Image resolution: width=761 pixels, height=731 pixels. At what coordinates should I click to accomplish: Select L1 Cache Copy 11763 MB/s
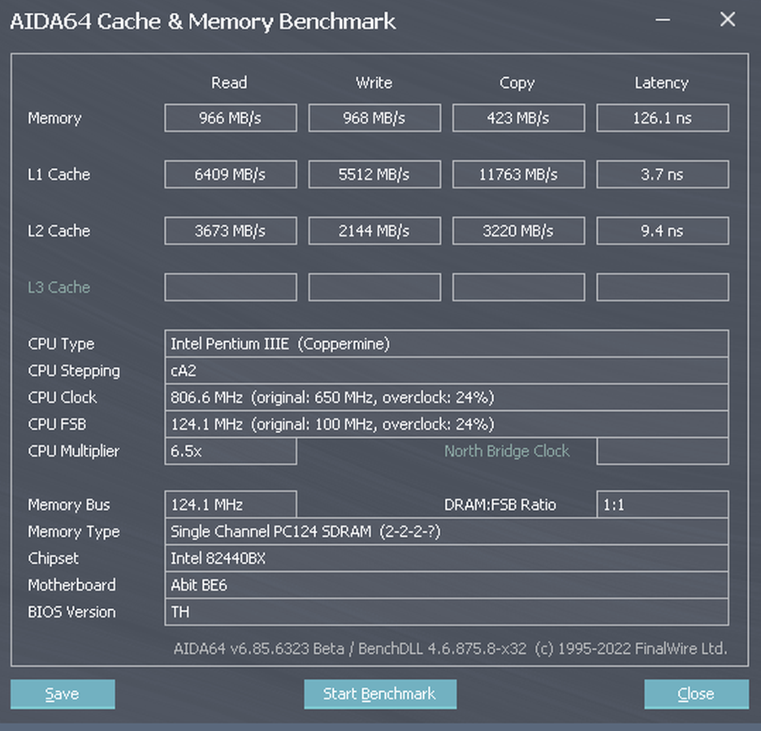(x=519, y=174)
